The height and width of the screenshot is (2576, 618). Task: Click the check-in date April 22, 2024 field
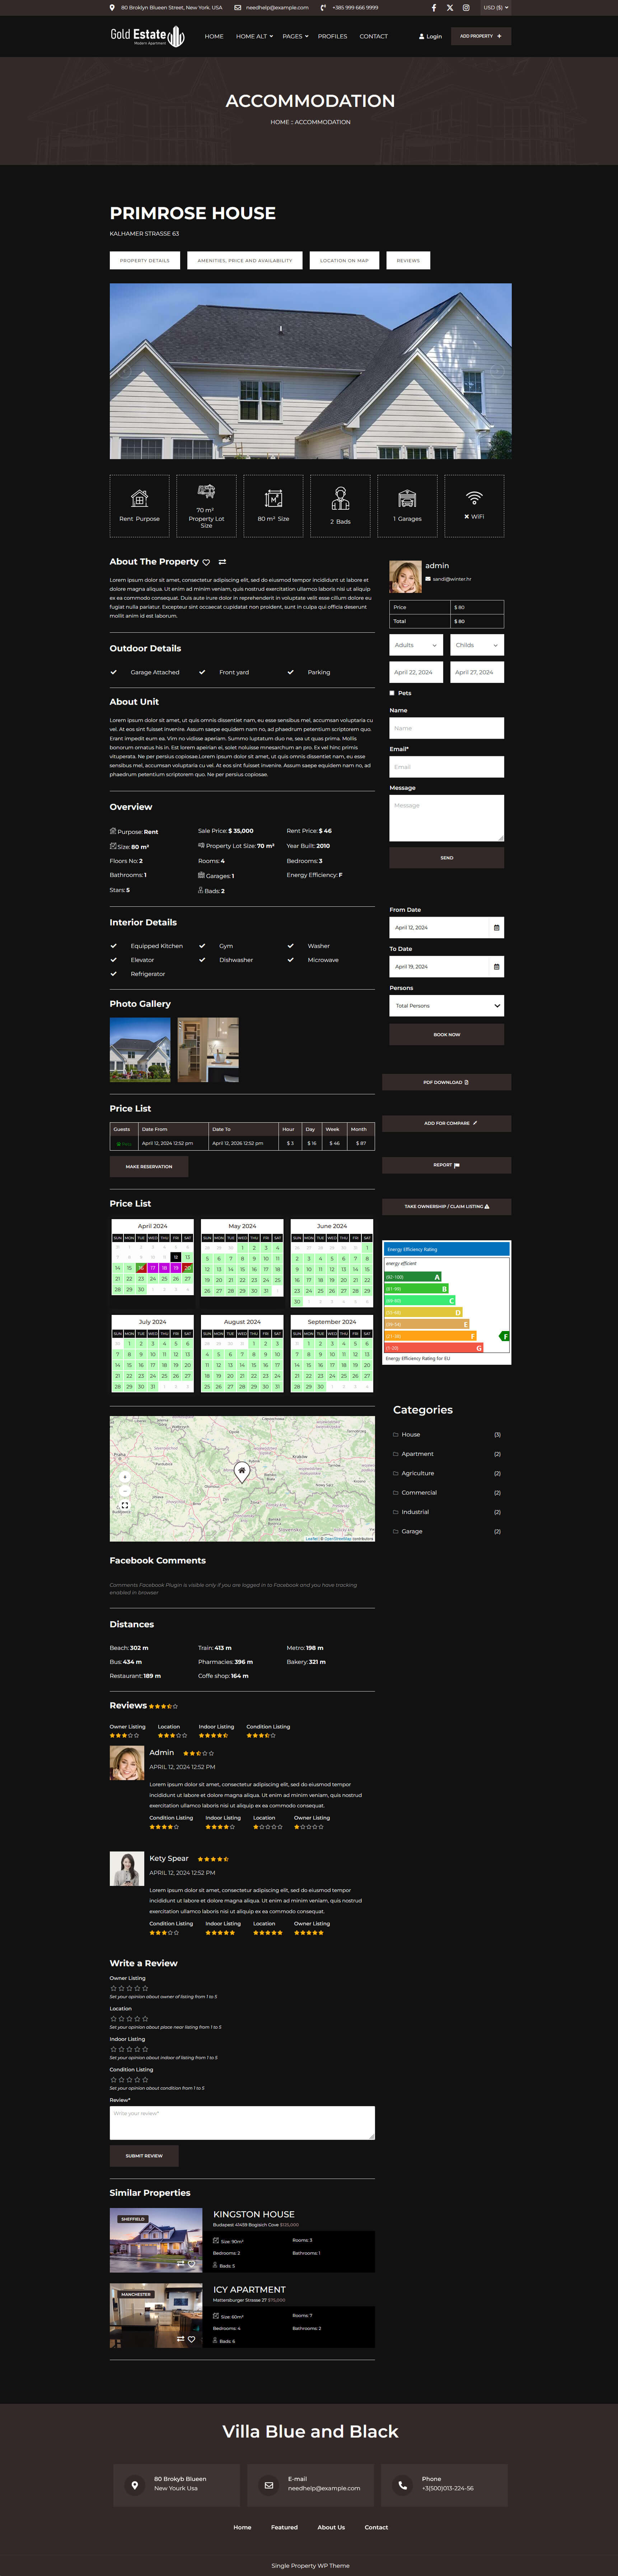point(416,672)
